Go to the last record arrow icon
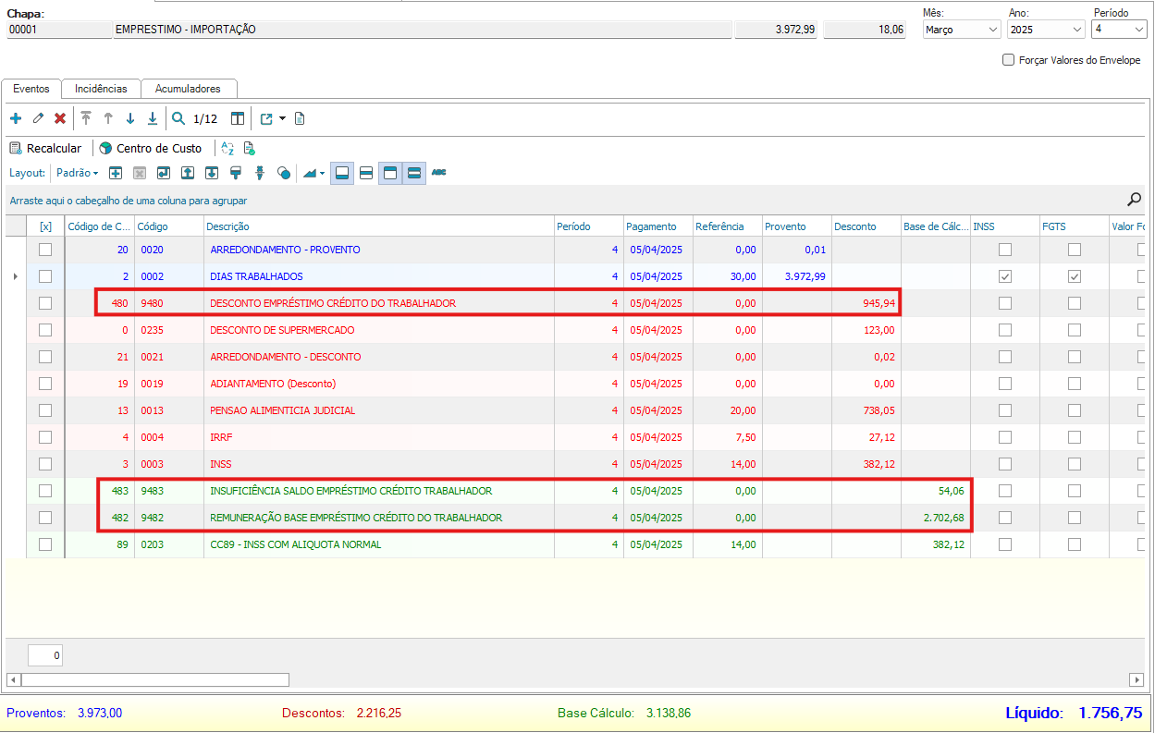The image size is (1155, 733). point(153,118)
